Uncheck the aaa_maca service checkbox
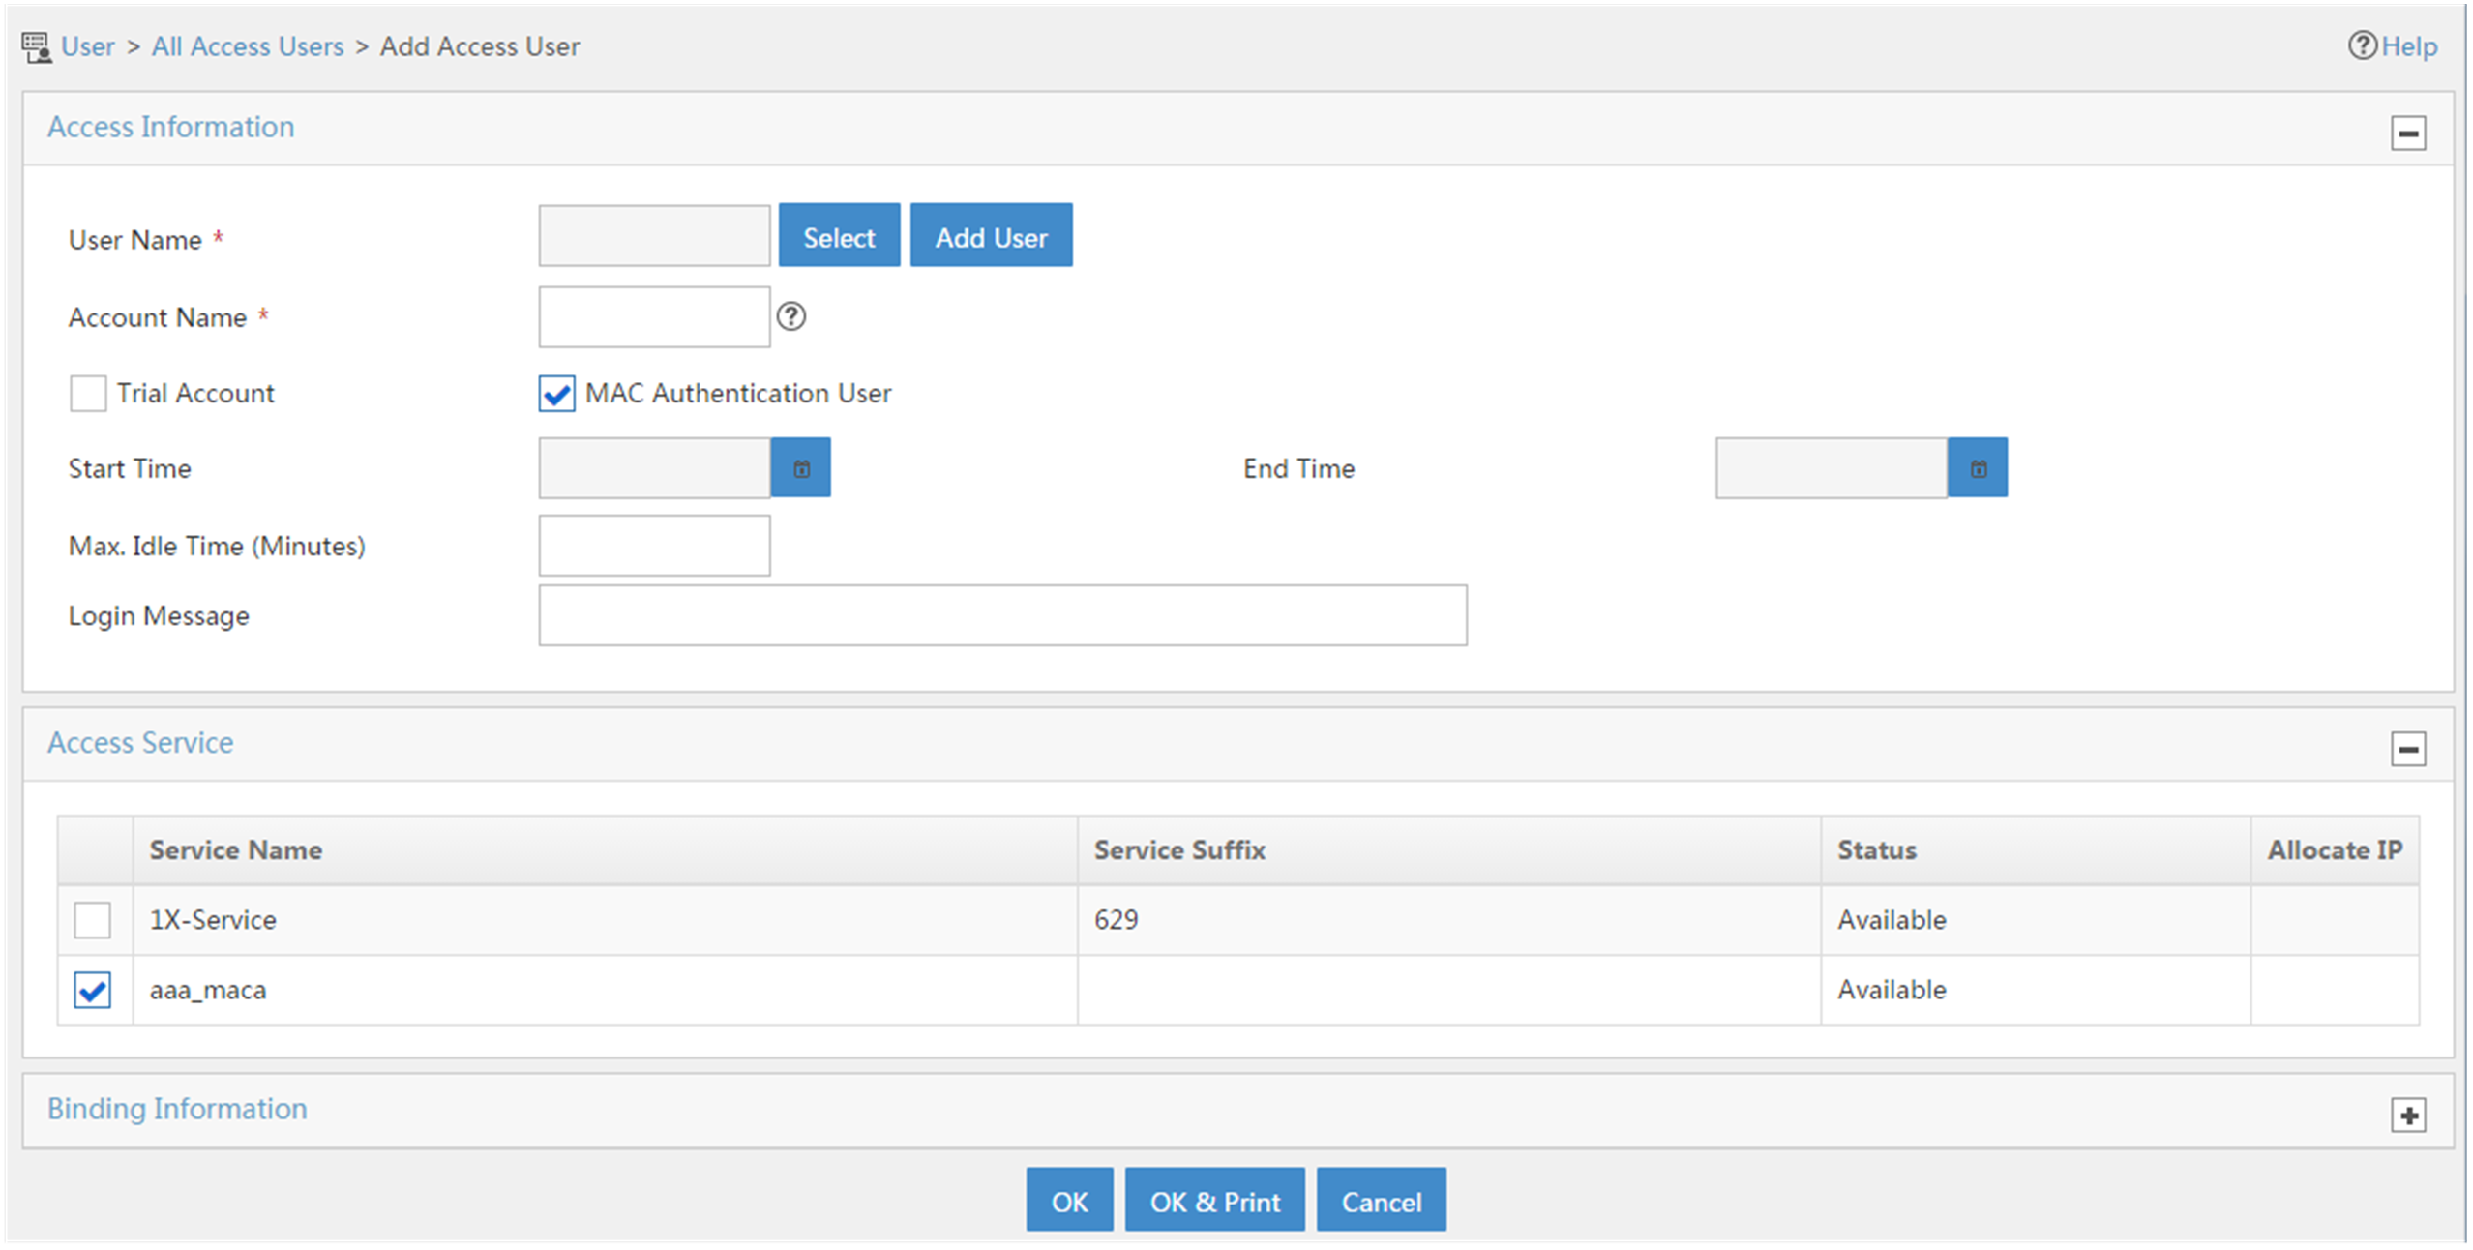This screenshot has height=1250, width=2473. coord(93,990)
